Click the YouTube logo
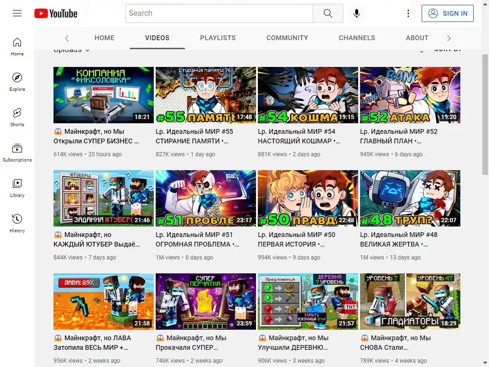This screenshot has width=489, height=367. (56, 13)
